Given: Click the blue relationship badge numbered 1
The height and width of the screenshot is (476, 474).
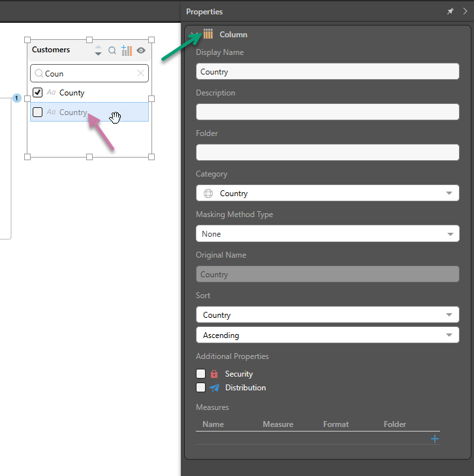Looking at the screenshot, I should [17, 98].
